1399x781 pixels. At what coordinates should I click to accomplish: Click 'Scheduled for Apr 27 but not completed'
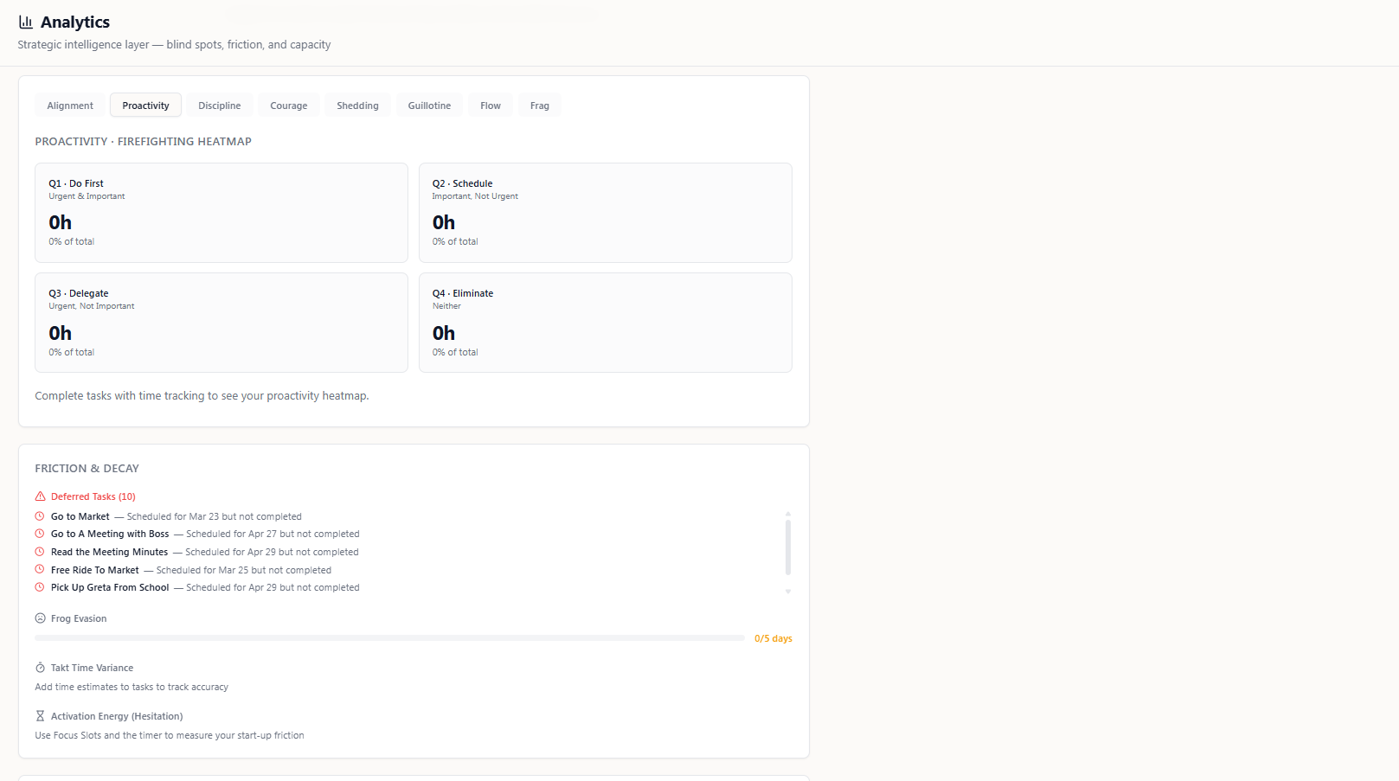[x=273, y=534]
